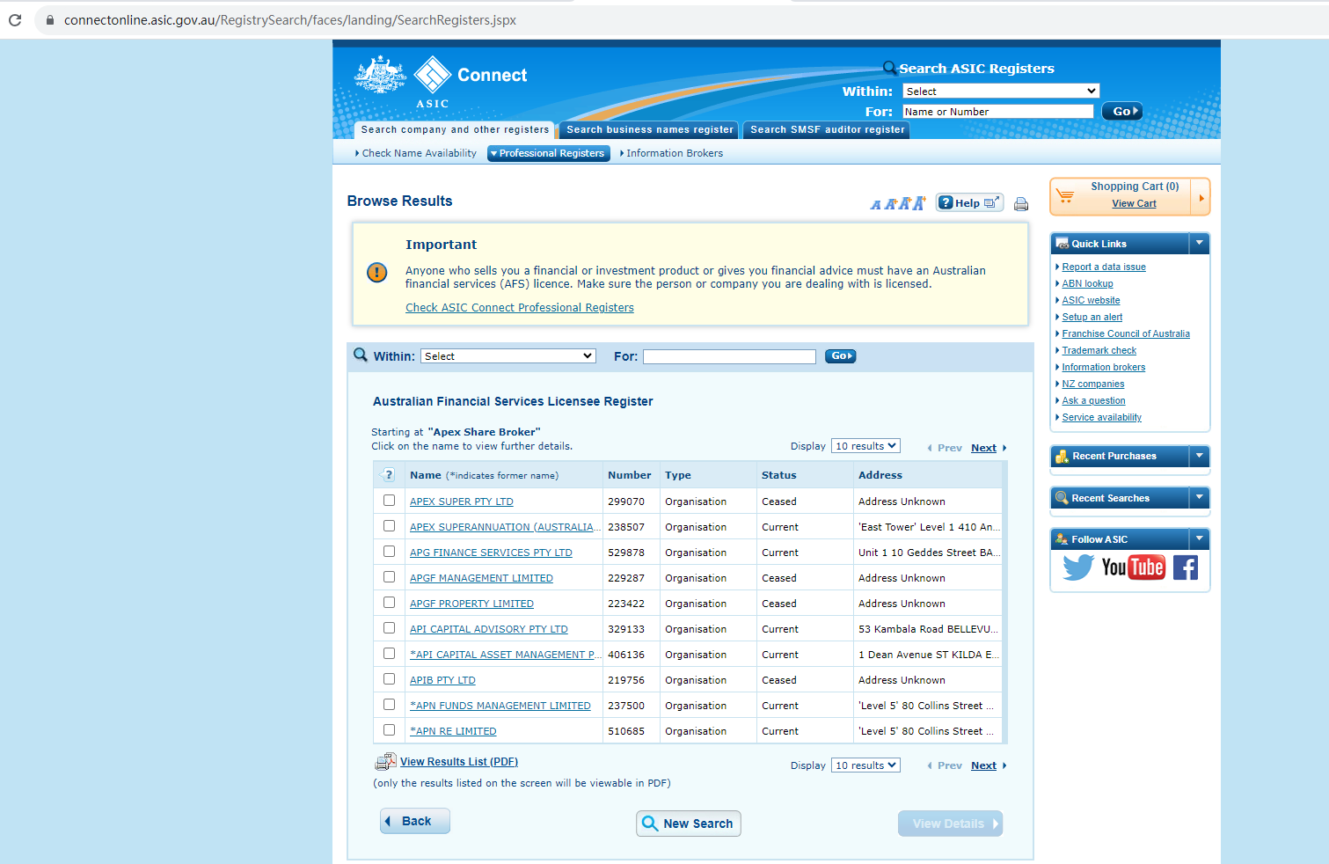1329x864 pixels.
Task: Select the APG FINANCE SERVICES PTY LTD checkbox
Action: coord(389,552)
